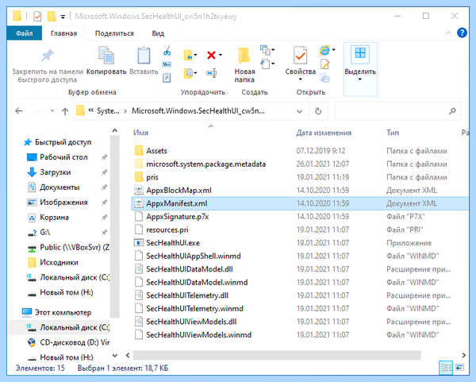The image size is (476, 382).
Task: Open Delete options dropdown arrow
Action: 221,55
